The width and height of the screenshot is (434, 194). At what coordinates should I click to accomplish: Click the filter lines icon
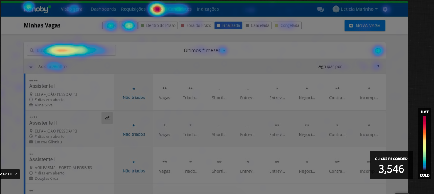click(31, 66)
